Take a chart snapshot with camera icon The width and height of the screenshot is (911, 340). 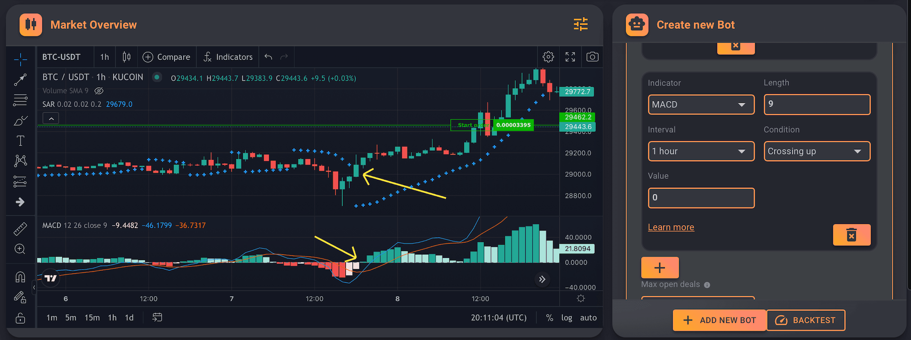pyautogui.click(x=592, y=57)
